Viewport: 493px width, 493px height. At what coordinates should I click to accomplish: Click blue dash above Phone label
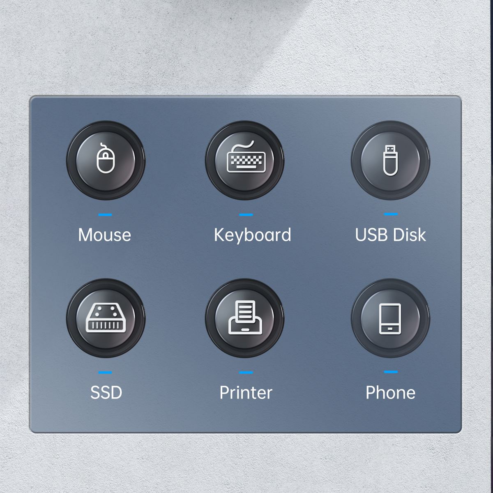(x=391, y=372)
